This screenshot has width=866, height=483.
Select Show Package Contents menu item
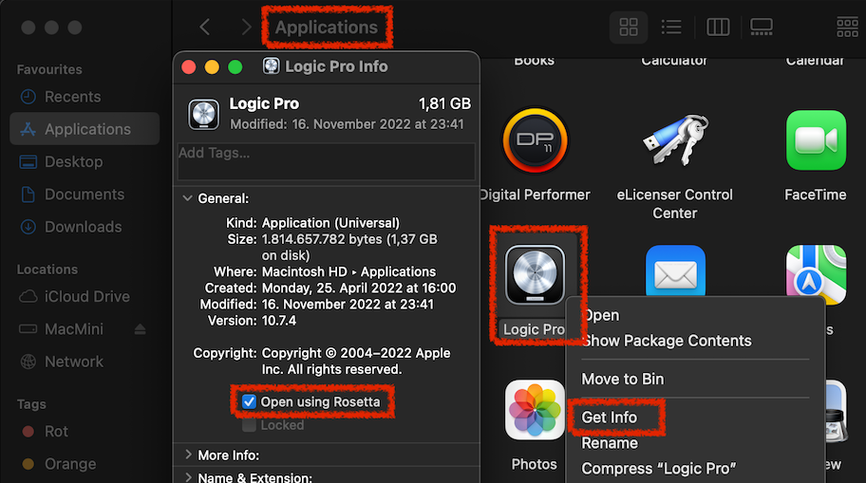pos(667,341)
